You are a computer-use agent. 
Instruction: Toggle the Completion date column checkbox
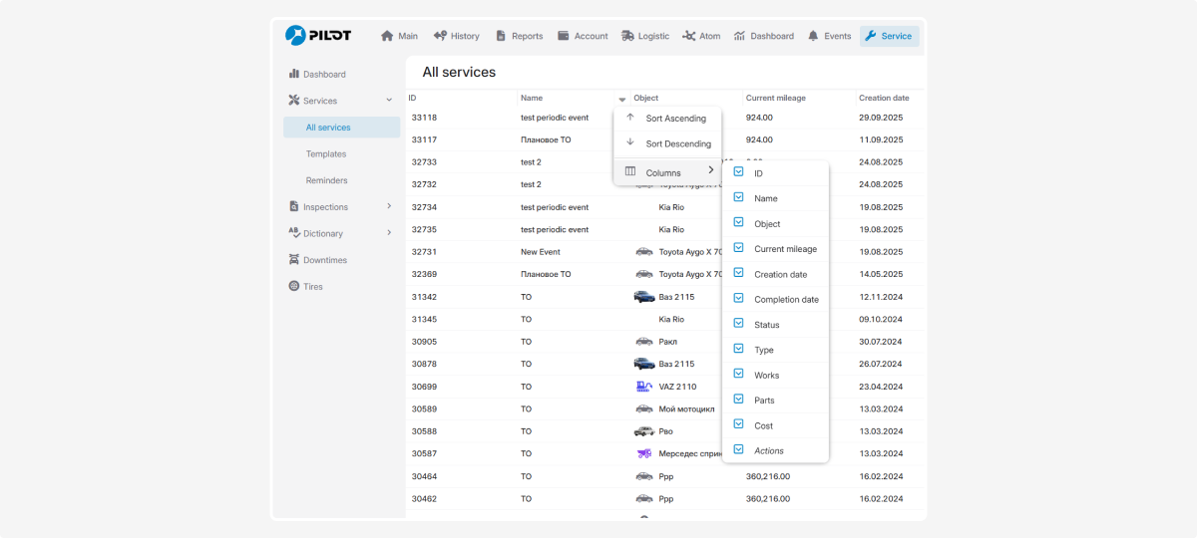click(739, 299)
